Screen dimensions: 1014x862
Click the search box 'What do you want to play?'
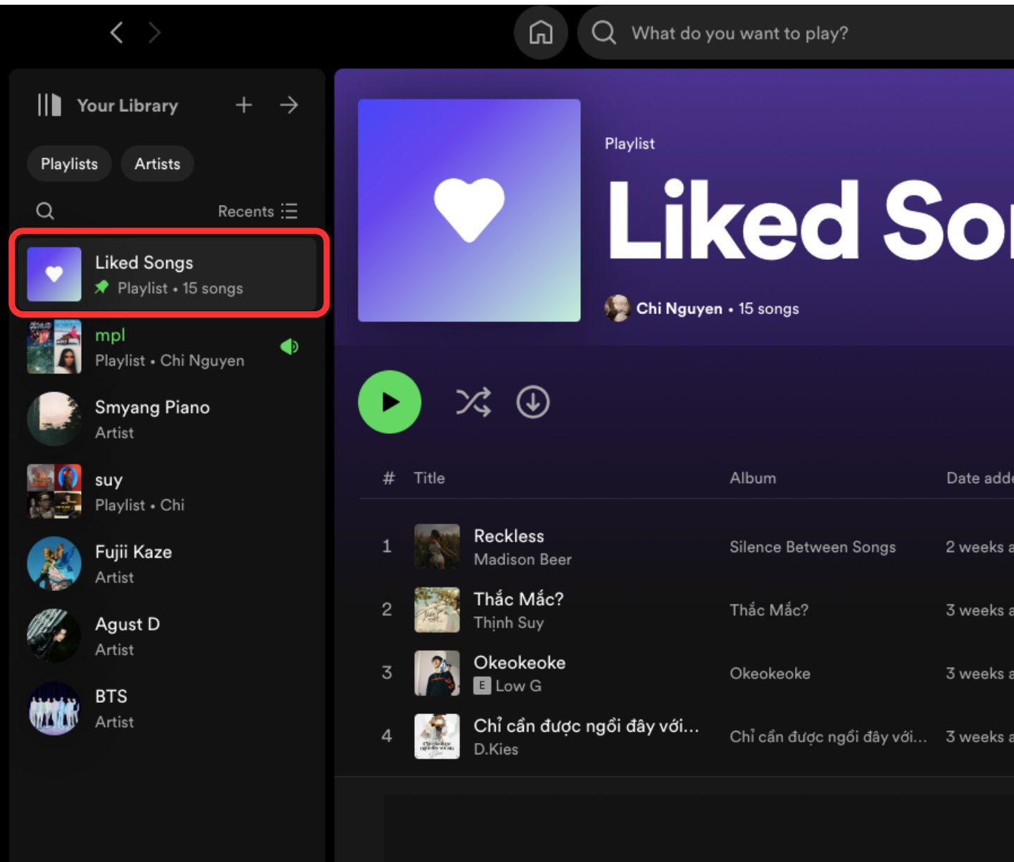[739, 33]
